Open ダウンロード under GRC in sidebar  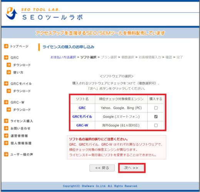tap(22, 65)
